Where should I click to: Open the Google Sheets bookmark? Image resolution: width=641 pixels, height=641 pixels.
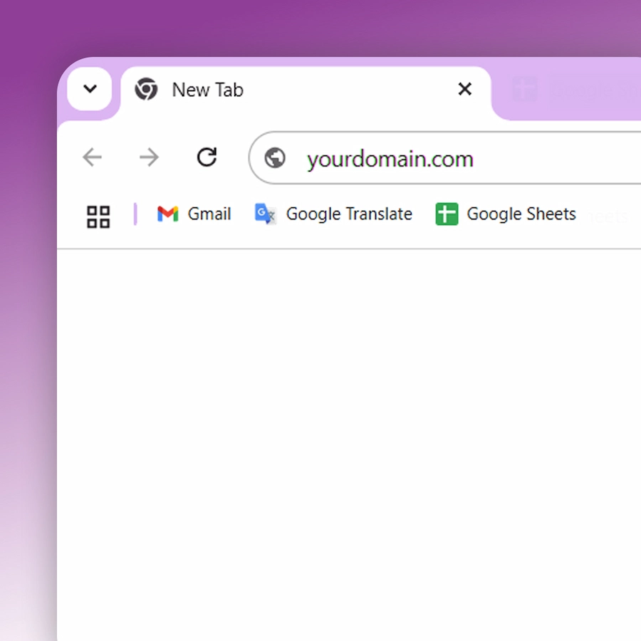(506, 214)
